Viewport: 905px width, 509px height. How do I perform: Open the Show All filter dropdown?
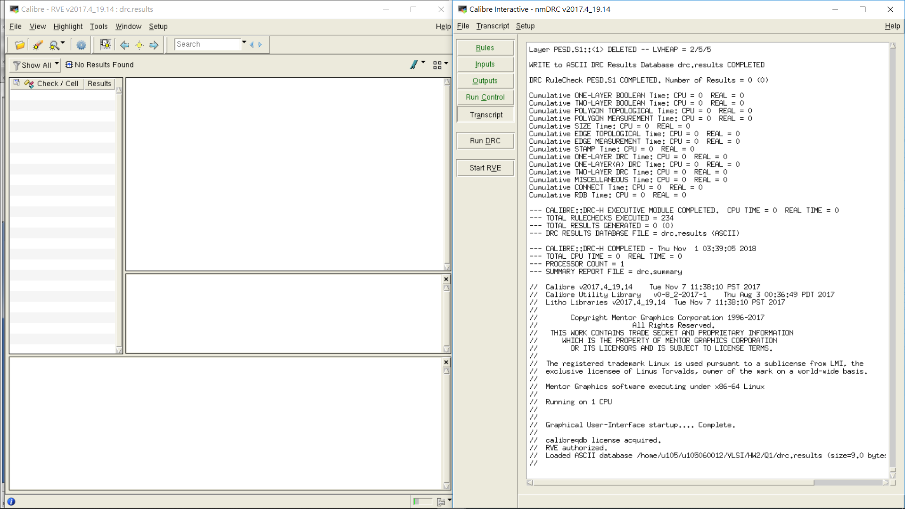point(35,65)
